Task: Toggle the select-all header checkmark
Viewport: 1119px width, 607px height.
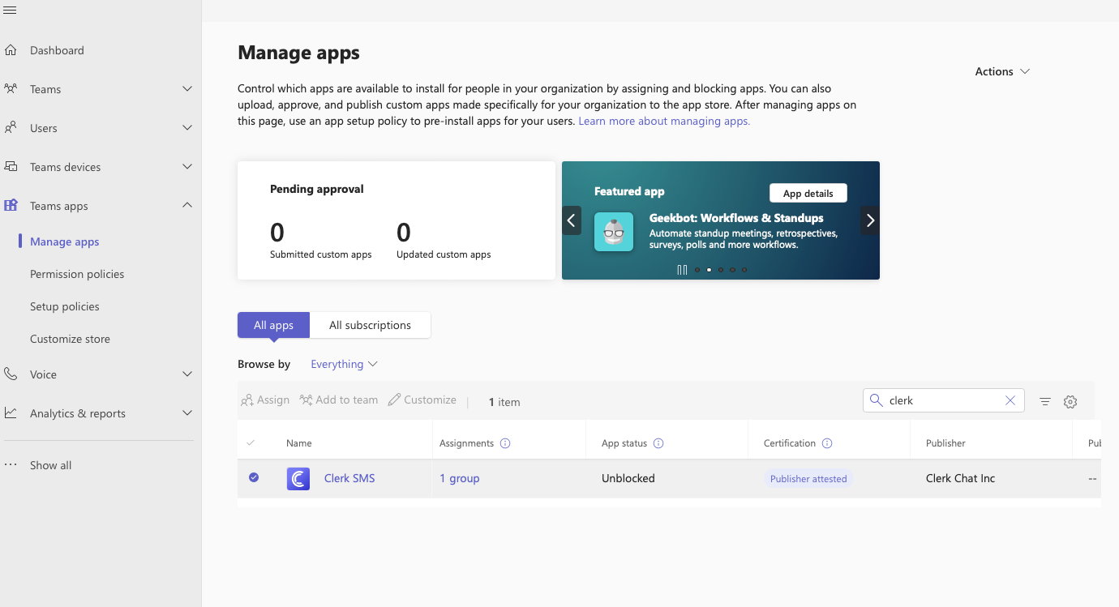Action: click(x=251, y=443)
